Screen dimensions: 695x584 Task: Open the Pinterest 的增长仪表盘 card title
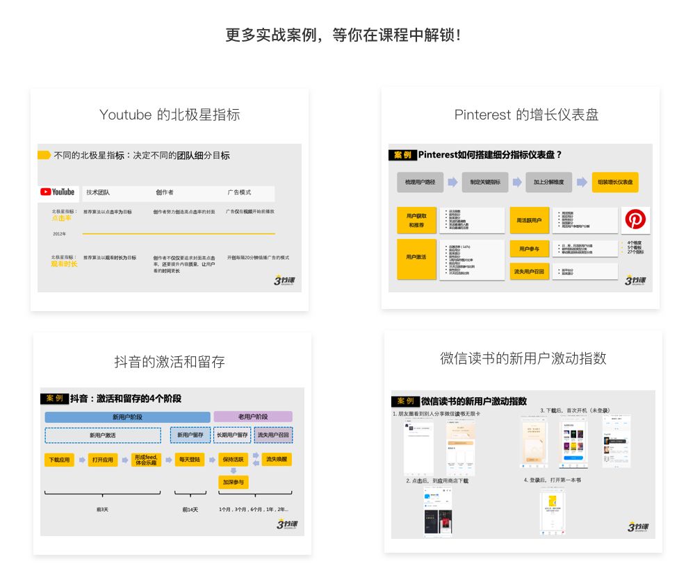(527, 115)
